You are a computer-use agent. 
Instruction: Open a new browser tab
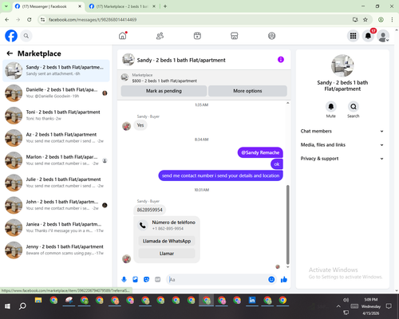[165, 6]
